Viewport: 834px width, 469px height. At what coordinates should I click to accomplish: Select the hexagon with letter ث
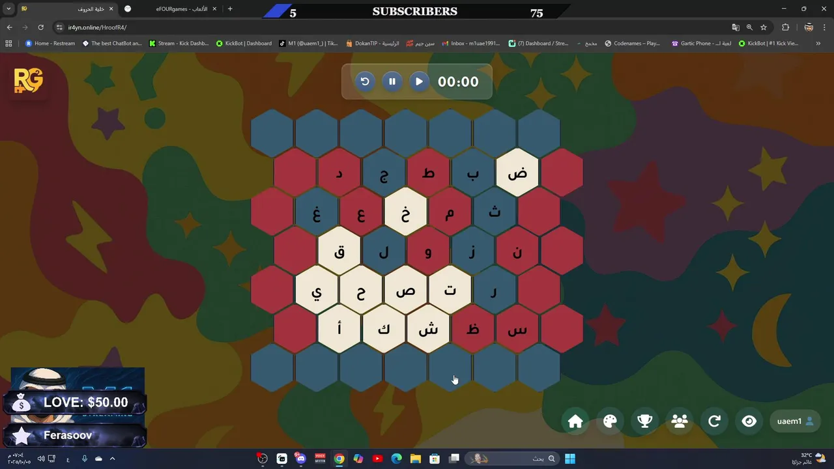[x=495, y=212]
